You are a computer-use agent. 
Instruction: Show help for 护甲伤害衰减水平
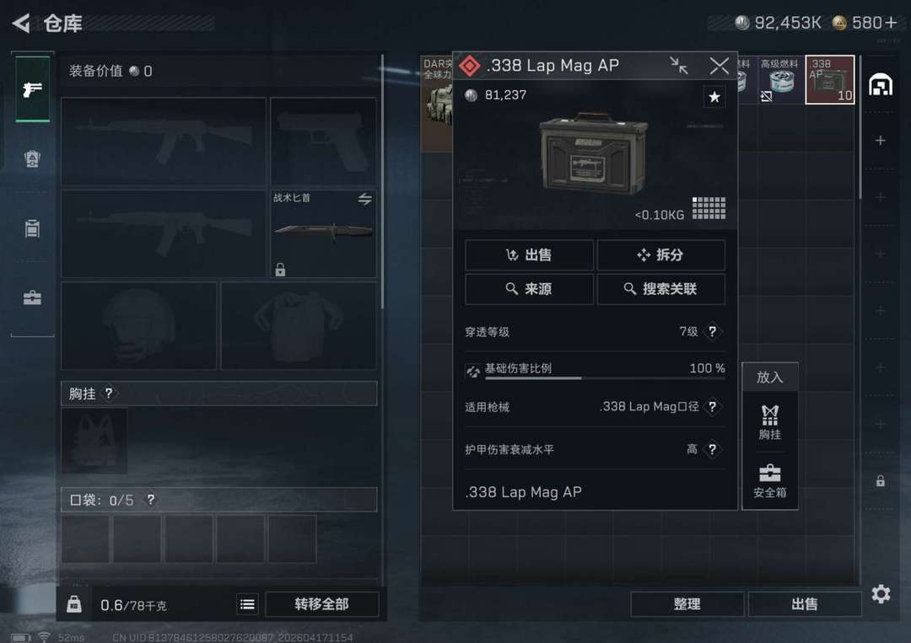click(x=712, y=449)
